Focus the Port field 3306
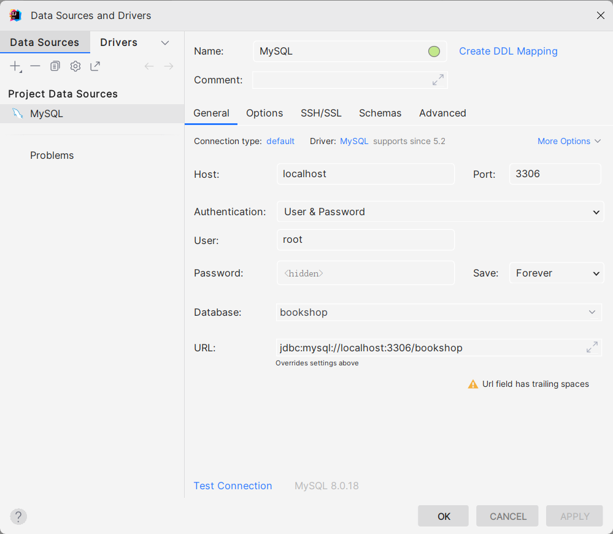The image size is (613, 534). (x=555, y=174)
